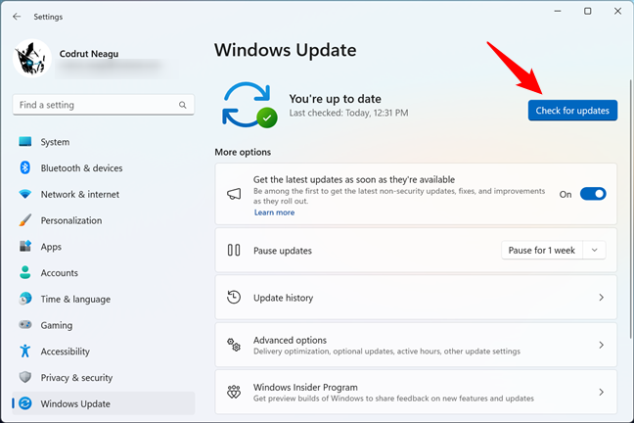Select the Gaming controller icon
634x423 pixels.
[25, 325]
